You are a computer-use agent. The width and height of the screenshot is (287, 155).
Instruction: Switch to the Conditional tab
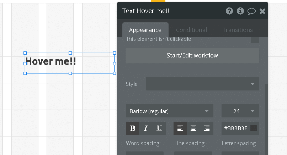click(191, 30)
